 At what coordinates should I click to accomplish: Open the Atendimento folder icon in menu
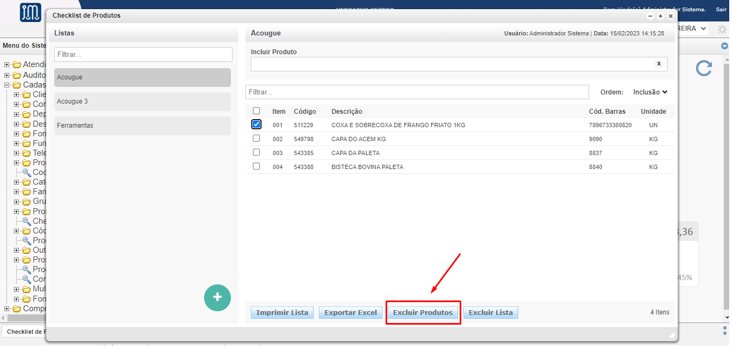pyautogui.click(x=17, y=65)
